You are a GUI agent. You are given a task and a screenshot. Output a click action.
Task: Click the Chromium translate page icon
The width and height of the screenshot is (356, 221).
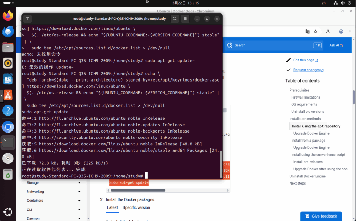[307, 32]
